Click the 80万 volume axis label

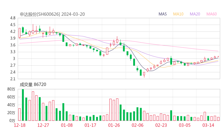(11, 89)
